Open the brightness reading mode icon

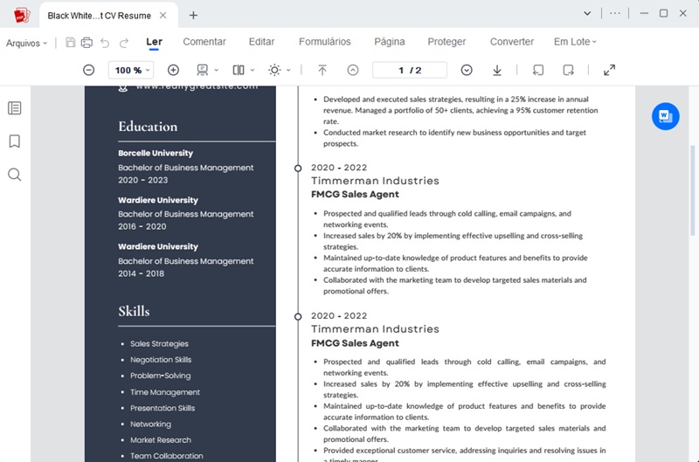[274, 70]
